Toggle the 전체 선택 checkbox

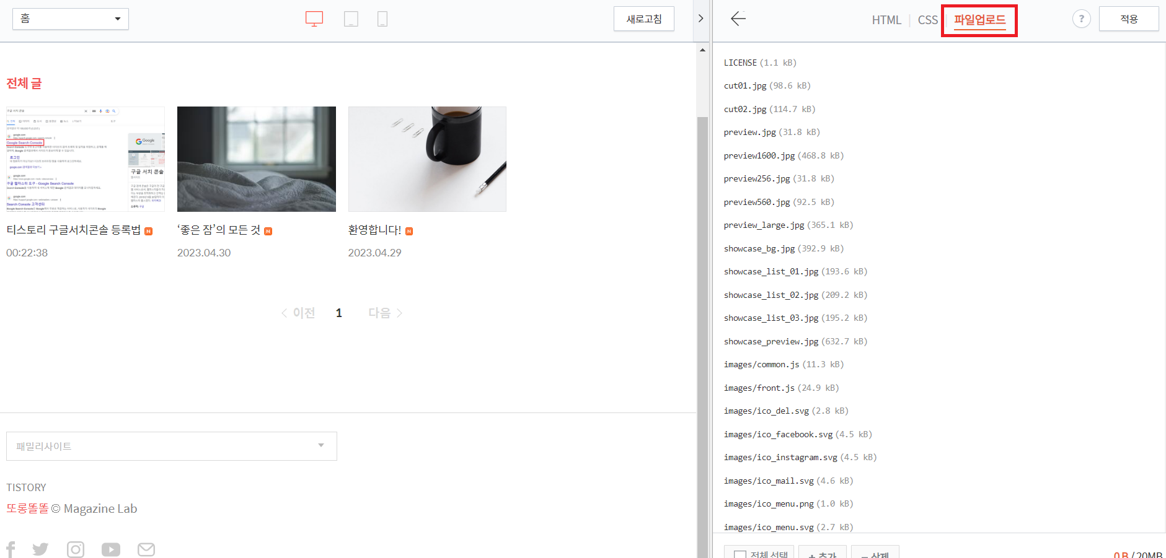coord(740,554)
